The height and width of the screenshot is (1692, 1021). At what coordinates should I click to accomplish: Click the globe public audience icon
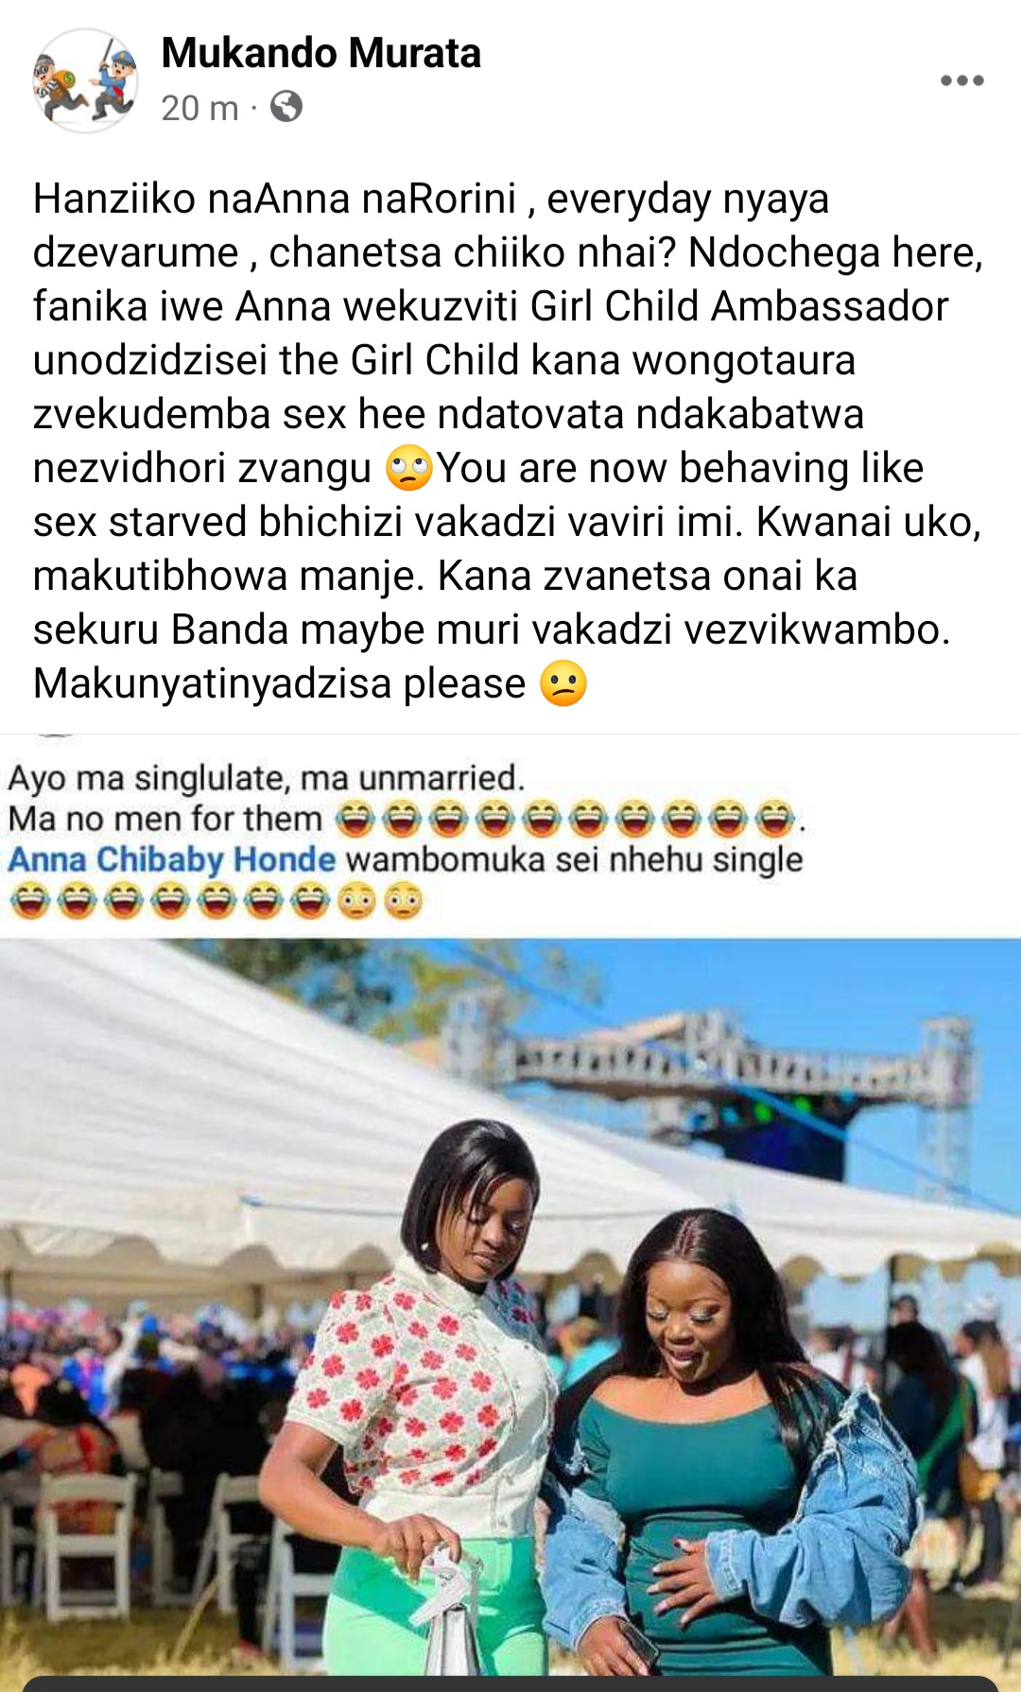click(x=286, y=107)
